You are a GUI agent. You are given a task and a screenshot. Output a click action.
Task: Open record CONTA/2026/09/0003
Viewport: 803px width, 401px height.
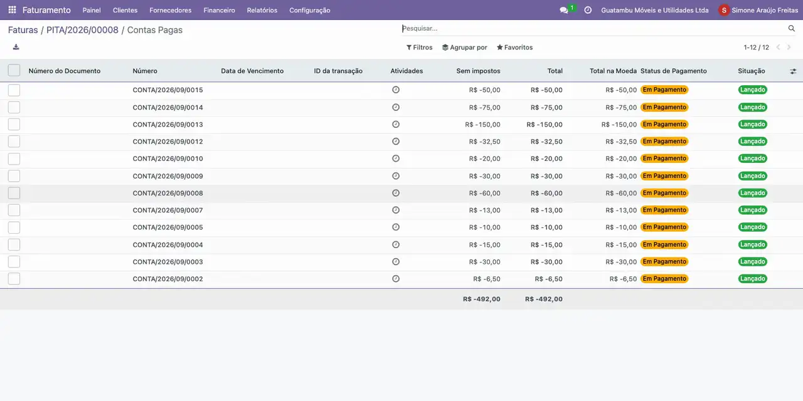[x=168, y=262]
